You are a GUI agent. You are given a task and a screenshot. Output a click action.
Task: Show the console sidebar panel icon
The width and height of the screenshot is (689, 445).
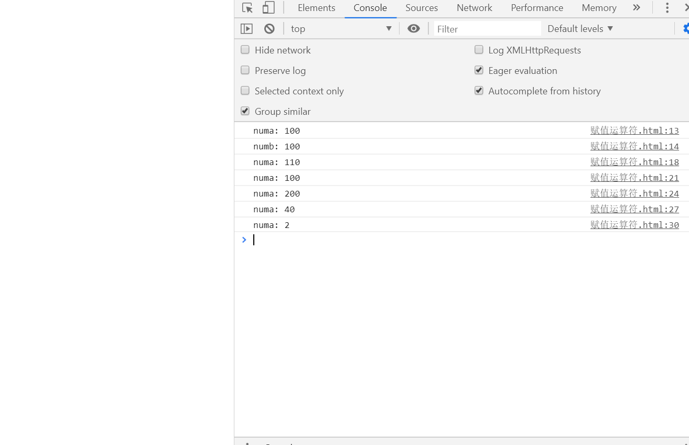point(246,29)
